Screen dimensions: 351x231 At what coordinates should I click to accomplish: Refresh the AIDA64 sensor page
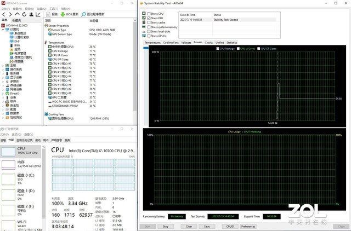click(x=24, y=15)
